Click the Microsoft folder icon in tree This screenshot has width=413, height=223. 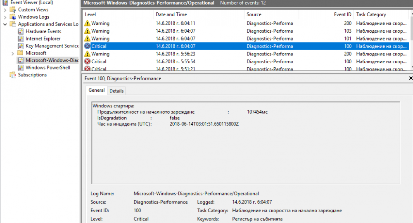tap(20, 53)
